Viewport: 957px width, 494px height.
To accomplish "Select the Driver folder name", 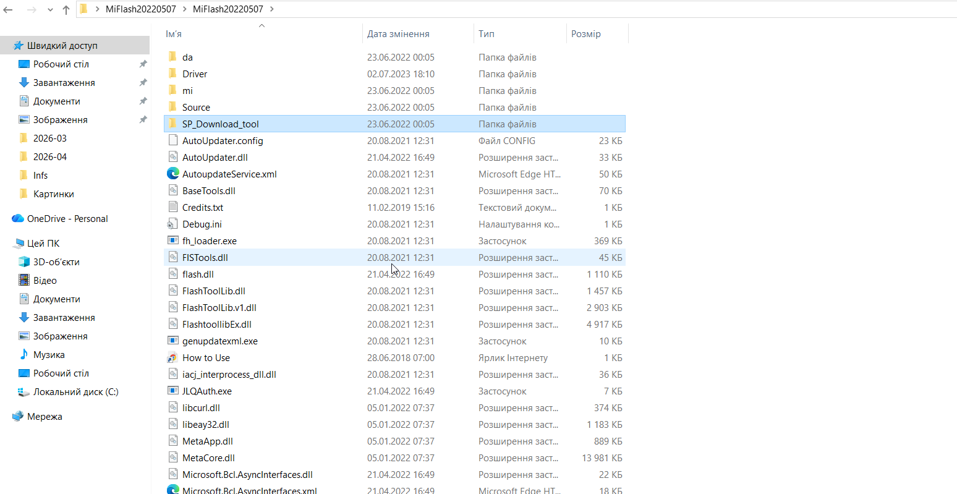I will [x=195, y=74].
